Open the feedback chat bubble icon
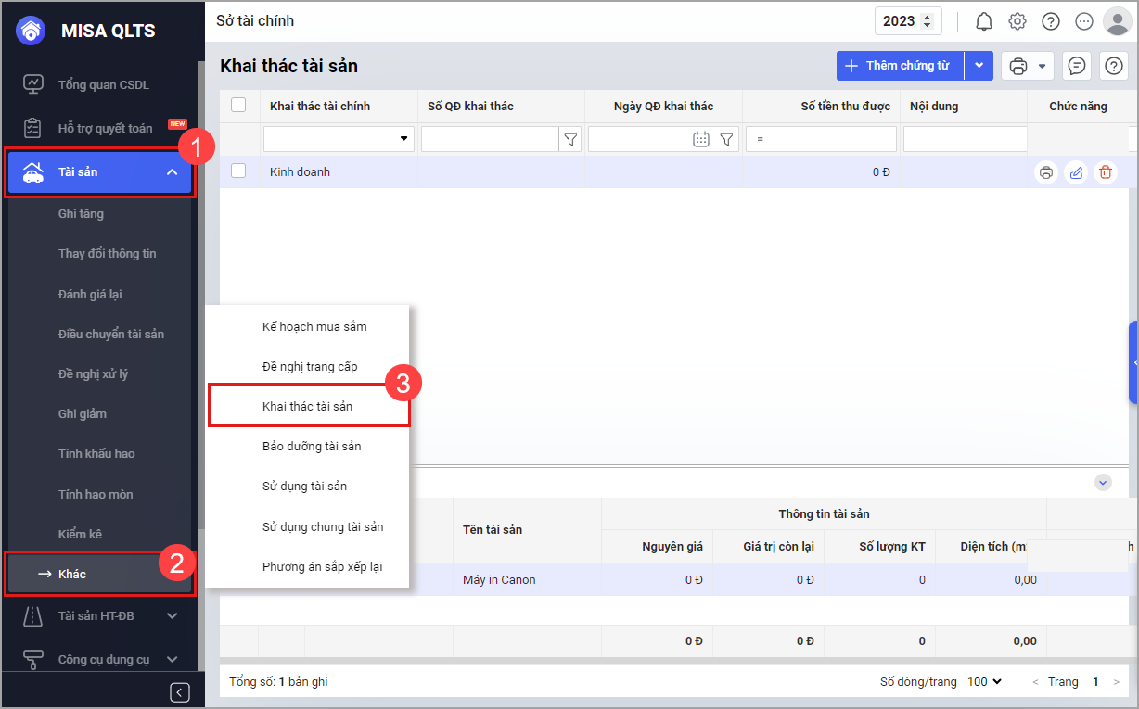Image resolution: width=1139 pixels, height=709 pixels. [x=1076, y=66]
